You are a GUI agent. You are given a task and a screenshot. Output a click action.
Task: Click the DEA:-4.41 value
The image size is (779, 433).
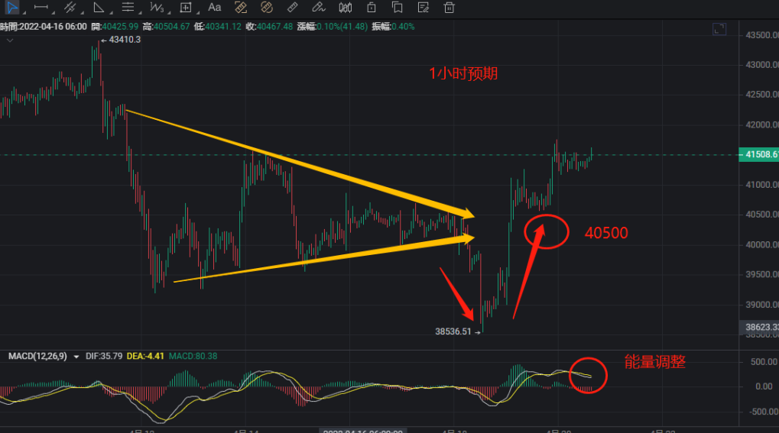pyautogui.click(x=145, y=356)
